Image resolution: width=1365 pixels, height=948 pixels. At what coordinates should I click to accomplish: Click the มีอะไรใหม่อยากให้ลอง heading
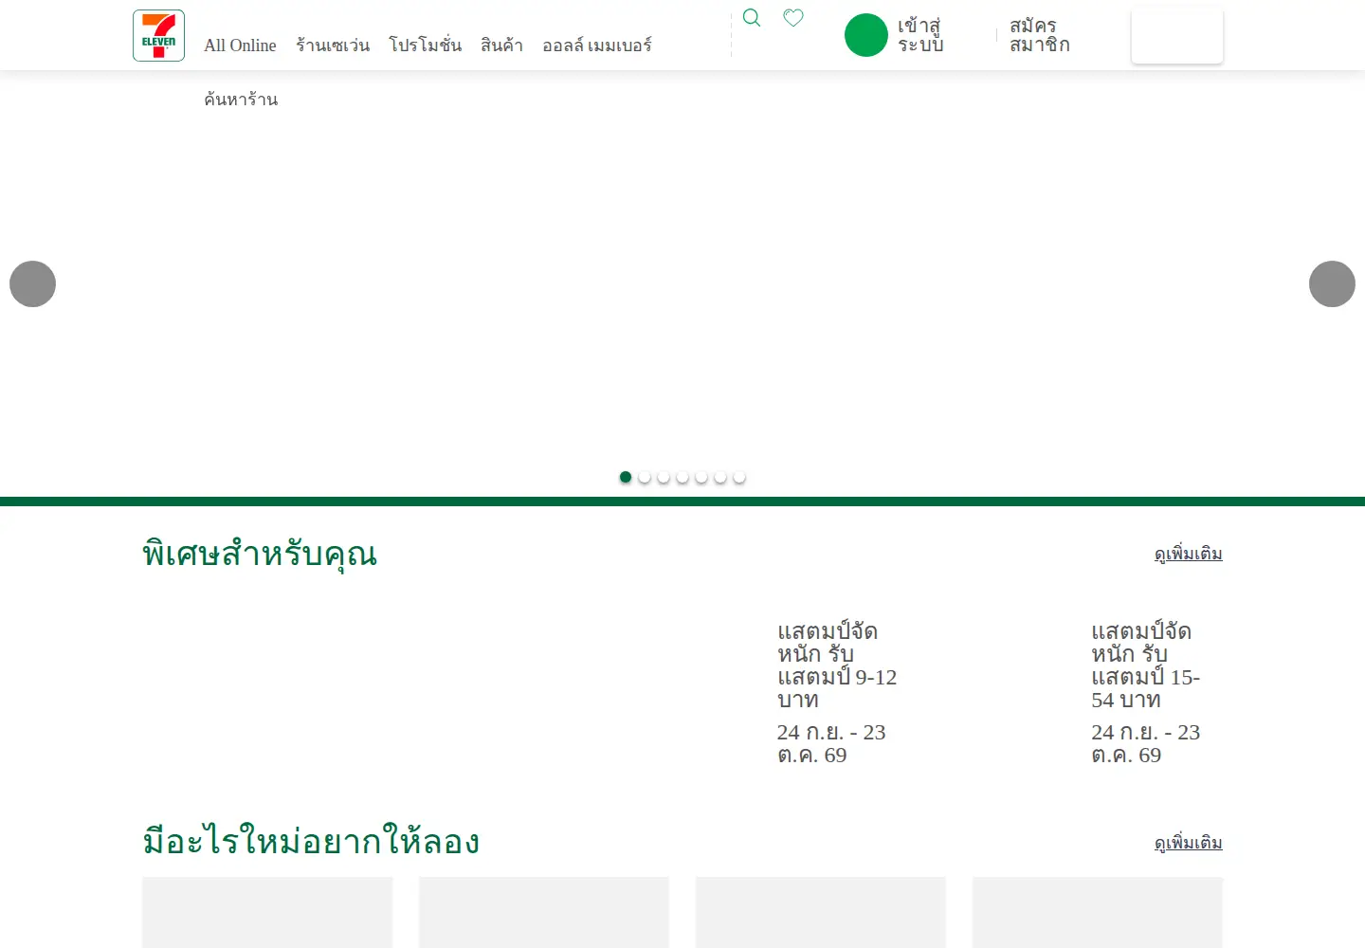click(x=311, y=842)
